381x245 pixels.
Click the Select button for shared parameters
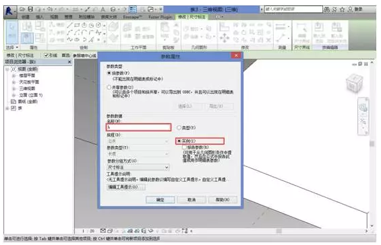pos(187,106)
